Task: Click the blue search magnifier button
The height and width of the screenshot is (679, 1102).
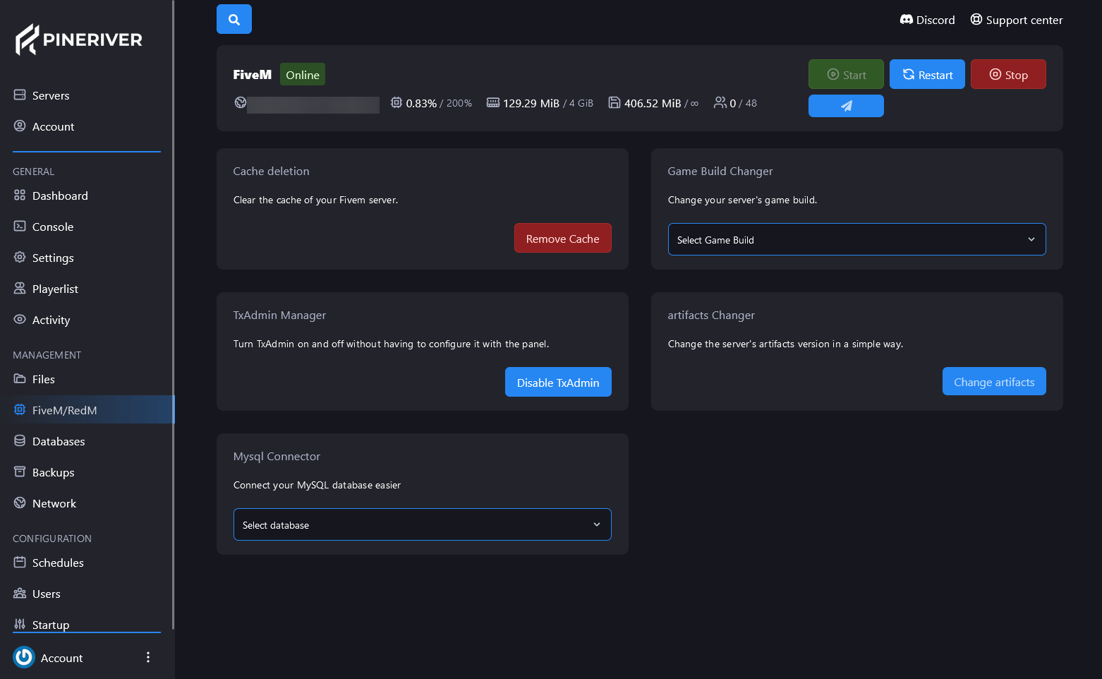Action: 234,19
